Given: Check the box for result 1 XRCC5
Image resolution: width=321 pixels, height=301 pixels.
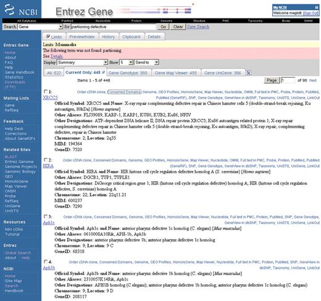Looking at the screenshot, I should [46, 91].
